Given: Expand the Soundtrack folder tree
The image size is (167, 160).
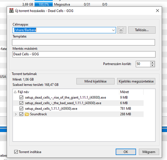Looking at the screenshot, I should pos(16,114).
